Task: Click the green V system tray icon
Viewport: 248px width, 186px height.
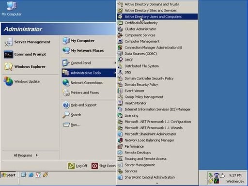Action: pos(217,181)
